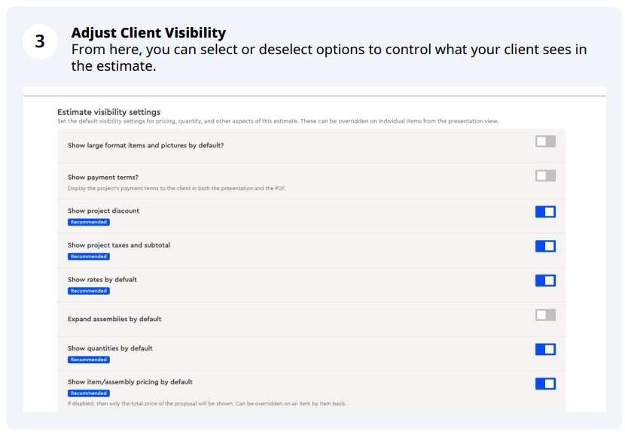Enable large format items and pictures toggle

(545, 141)
